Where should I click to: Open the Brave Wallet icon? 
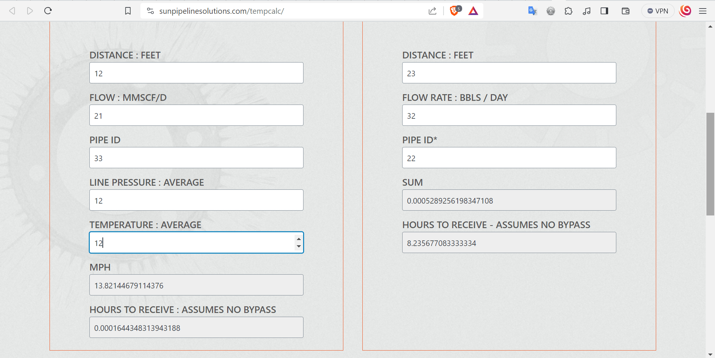click(x=626, y=11)
